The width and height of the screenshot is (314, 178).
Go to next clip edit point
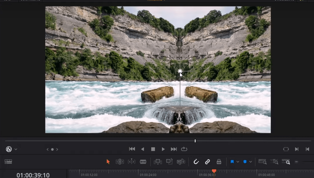tap(297, 149)
